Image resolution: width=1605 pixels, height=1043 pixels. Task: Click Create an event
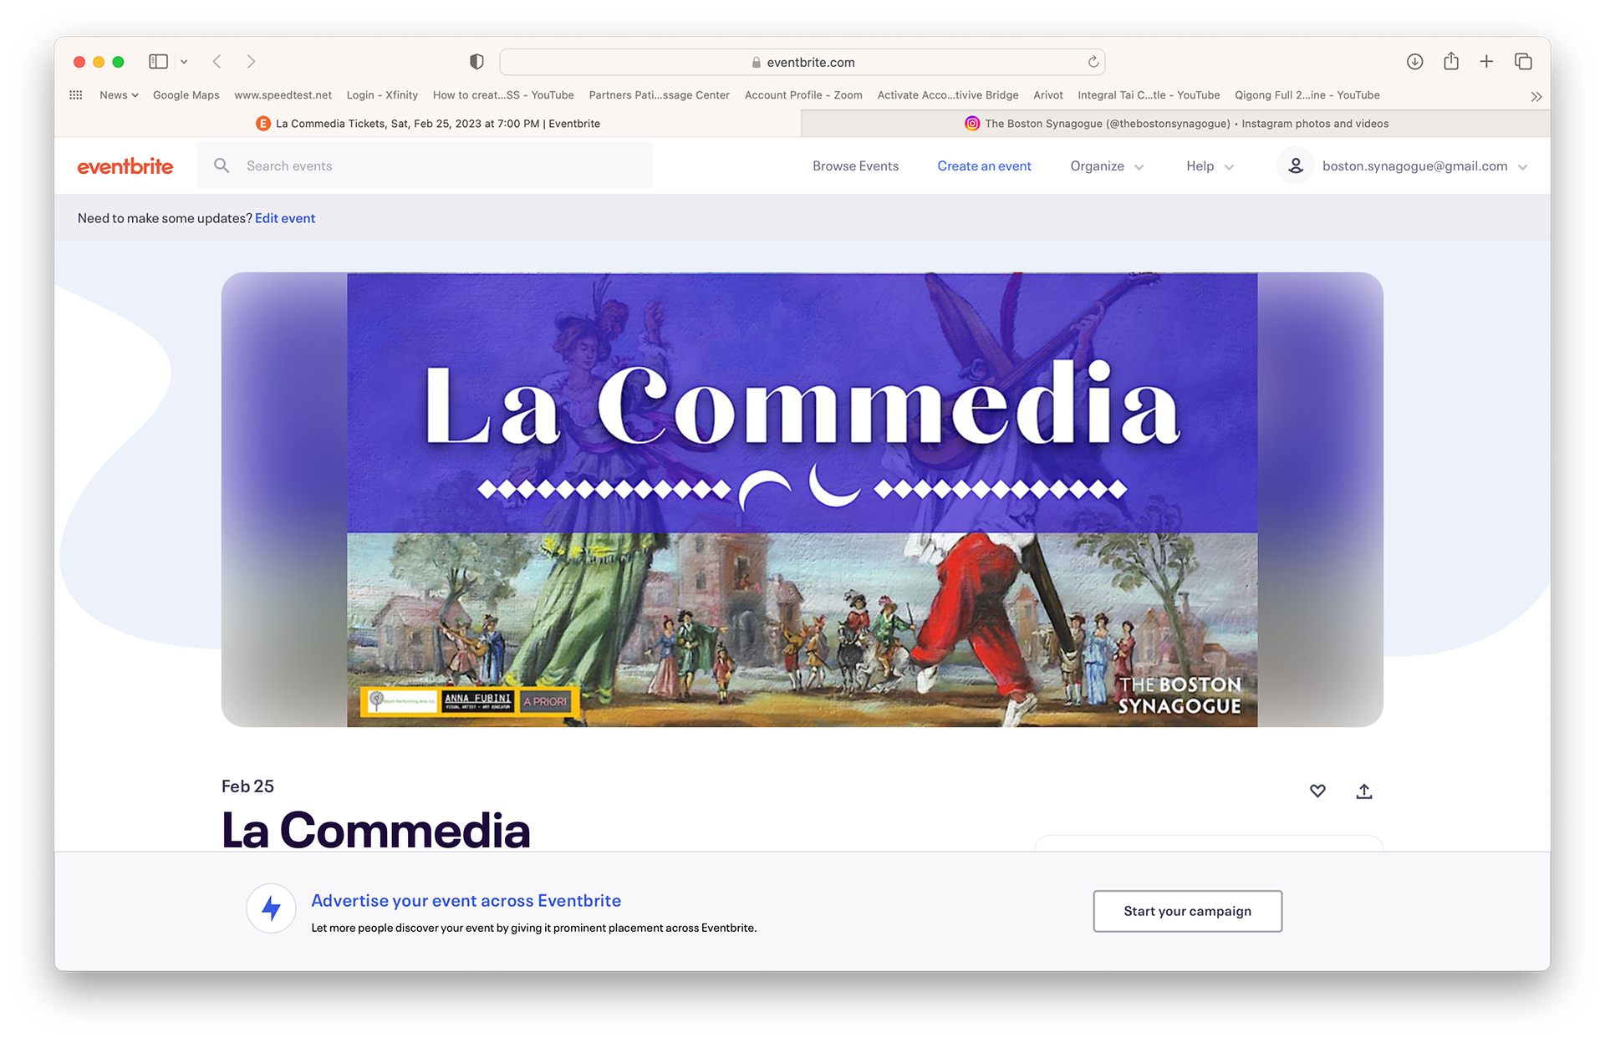click(984, 166)
